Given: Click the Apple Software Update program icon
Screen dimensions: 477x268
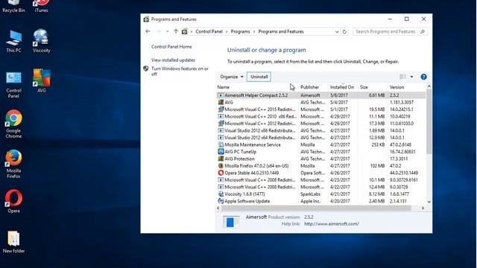Looking at the screenshot, I should 221,201.
